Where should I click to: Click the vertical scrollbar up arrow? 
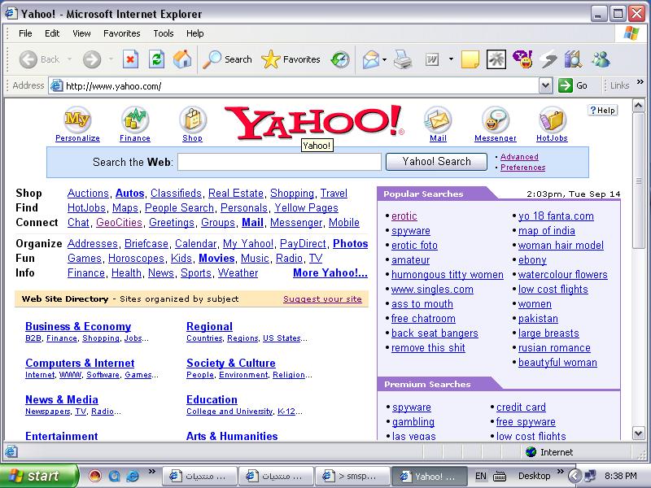pyautogui.click(x=638, y=106)
